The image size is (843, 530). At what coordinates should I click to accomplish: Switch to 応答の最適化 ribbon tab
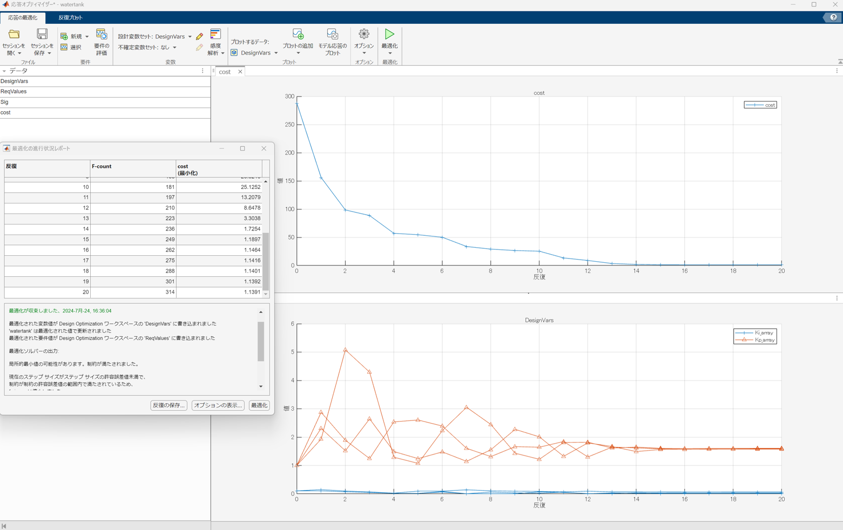(23, 17)
